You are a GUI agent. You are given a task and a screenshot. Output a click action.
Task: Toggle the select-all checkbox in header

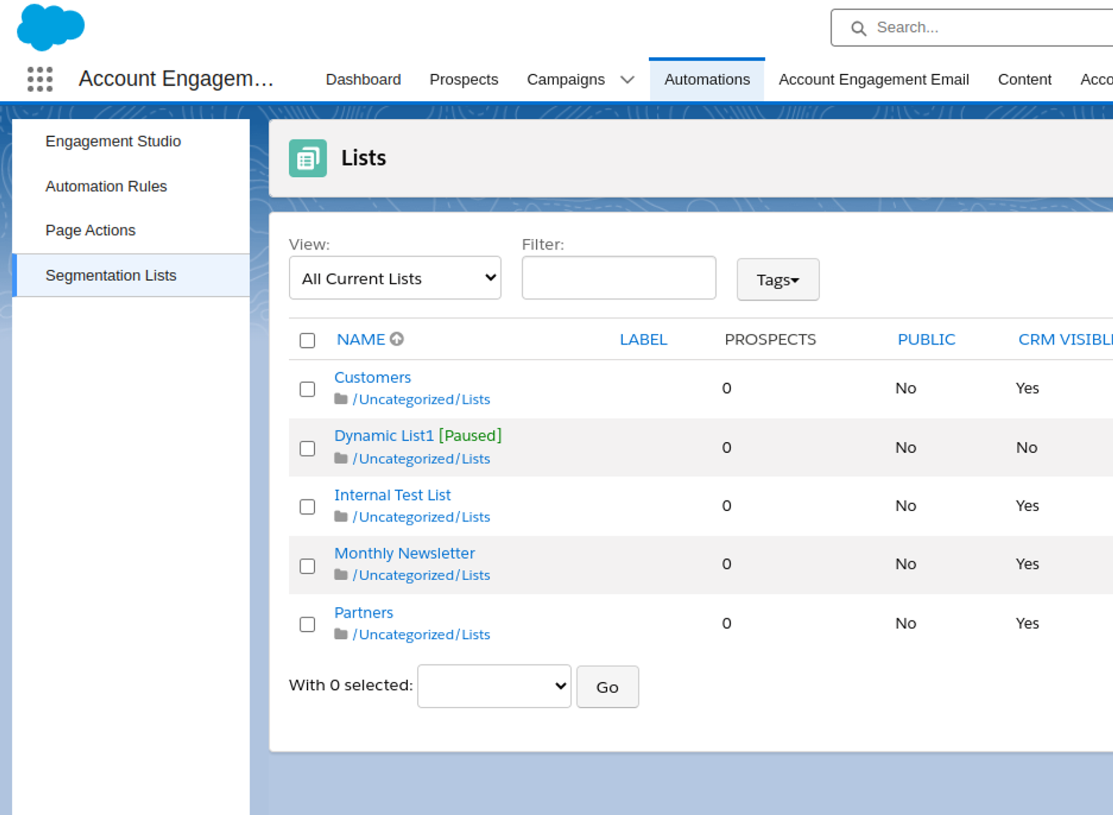pos(307,340)
